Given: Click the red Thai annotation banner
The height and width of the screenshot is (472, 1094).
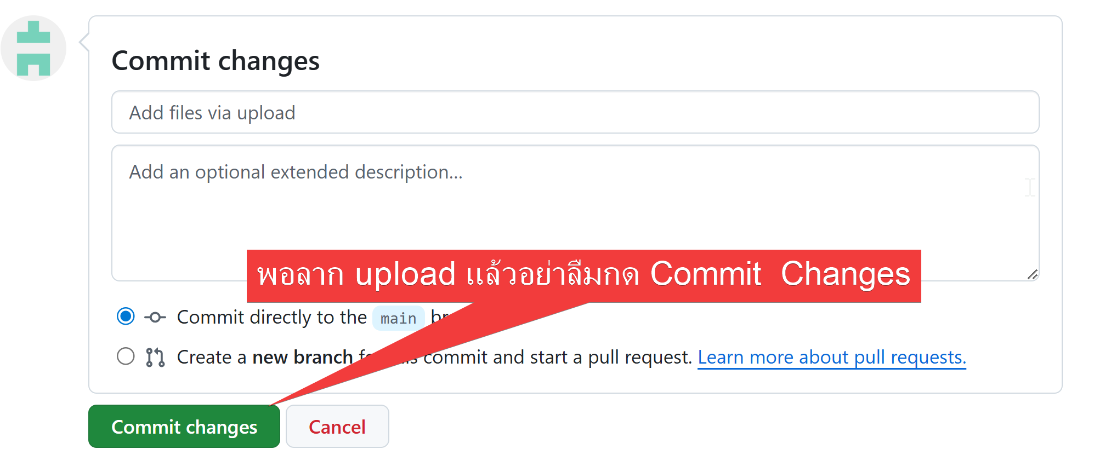Looking at the screenshot, I should [x=583, y=275].
